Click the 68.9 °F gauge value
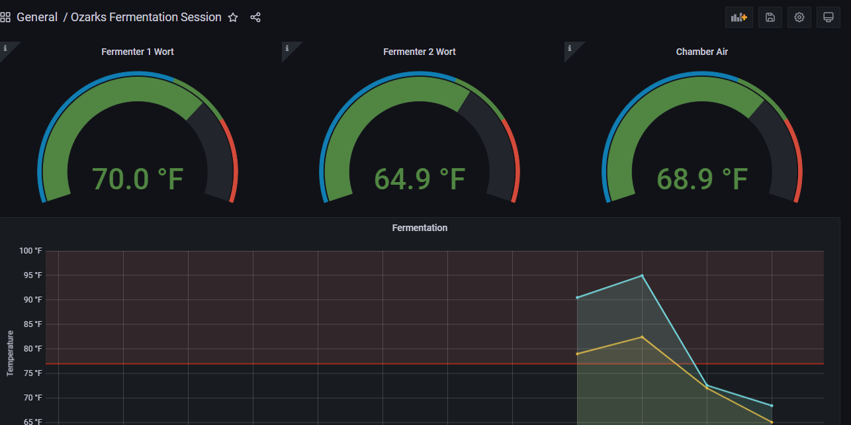Viewport: 851px width, 425px height. click(x=702, y=179)
